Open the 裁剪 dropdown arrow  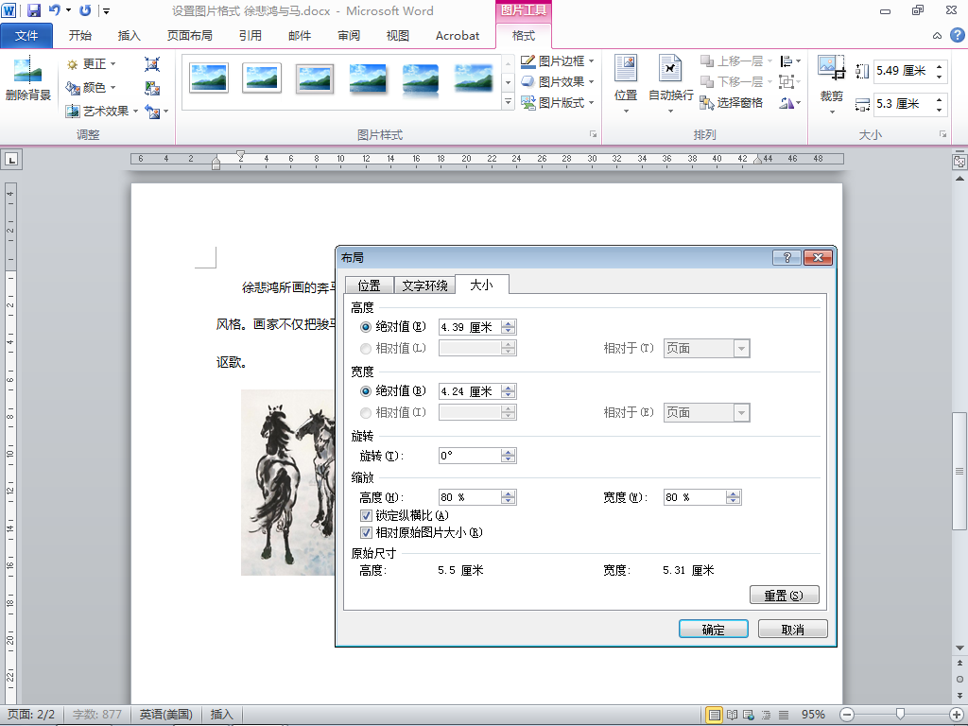[832, 112]
